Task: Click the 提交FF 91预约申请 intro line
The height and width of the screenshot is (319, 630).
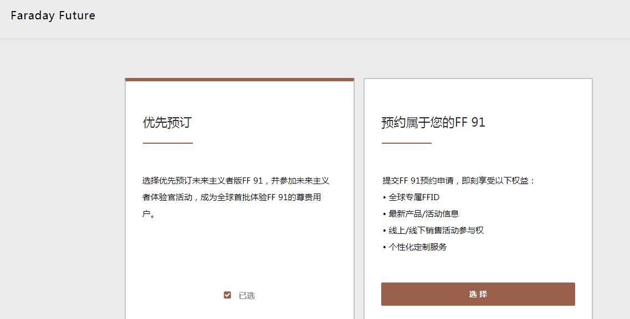Action: coord(459,181)
